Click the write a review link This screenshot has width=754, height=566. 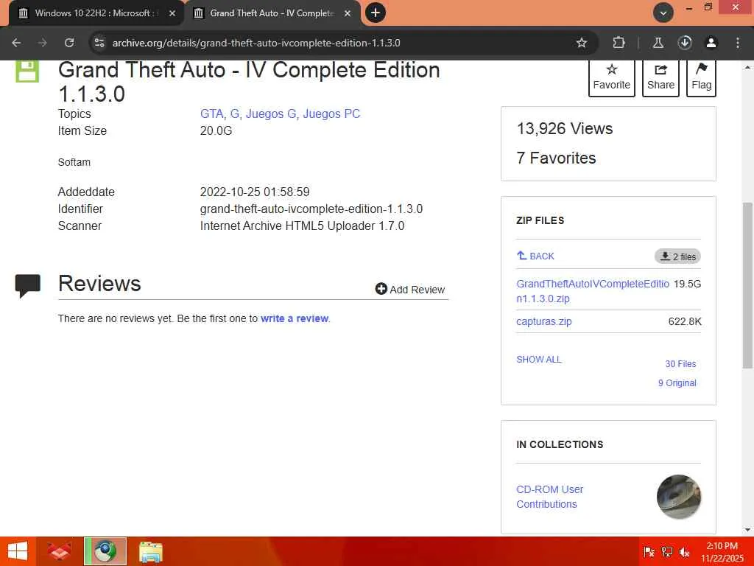tap(295, 318)
